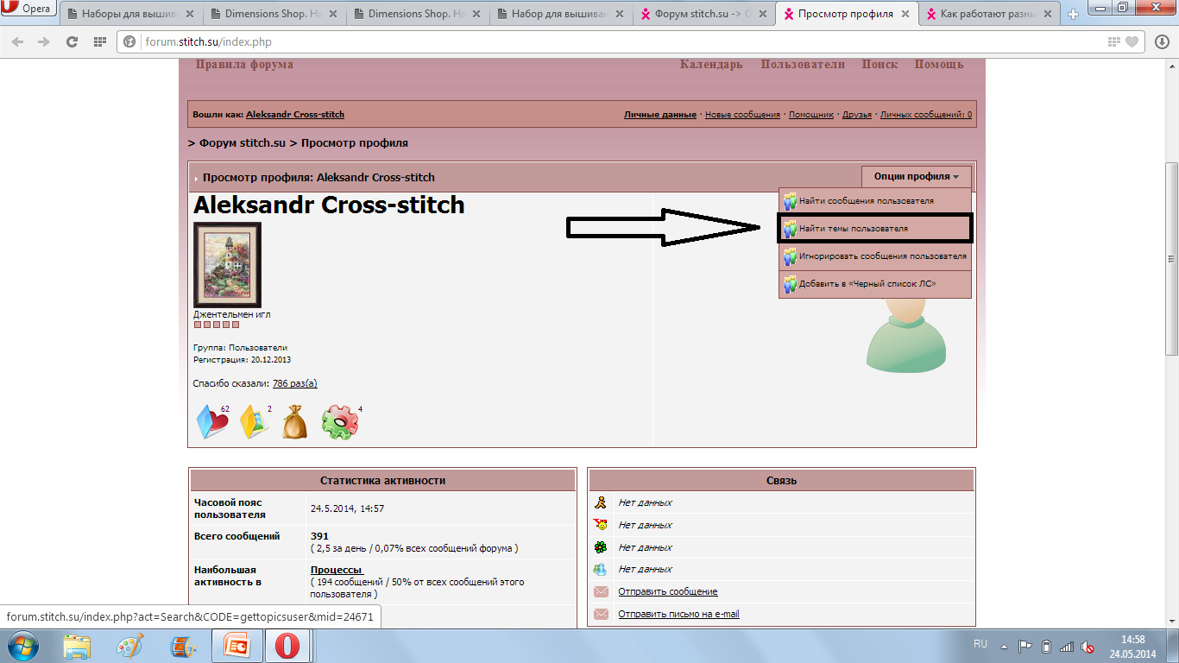This screenshot has width=1179, height=663.
Task: Open the 'Отправить сообщение' link
Action: tap(667, 591)
